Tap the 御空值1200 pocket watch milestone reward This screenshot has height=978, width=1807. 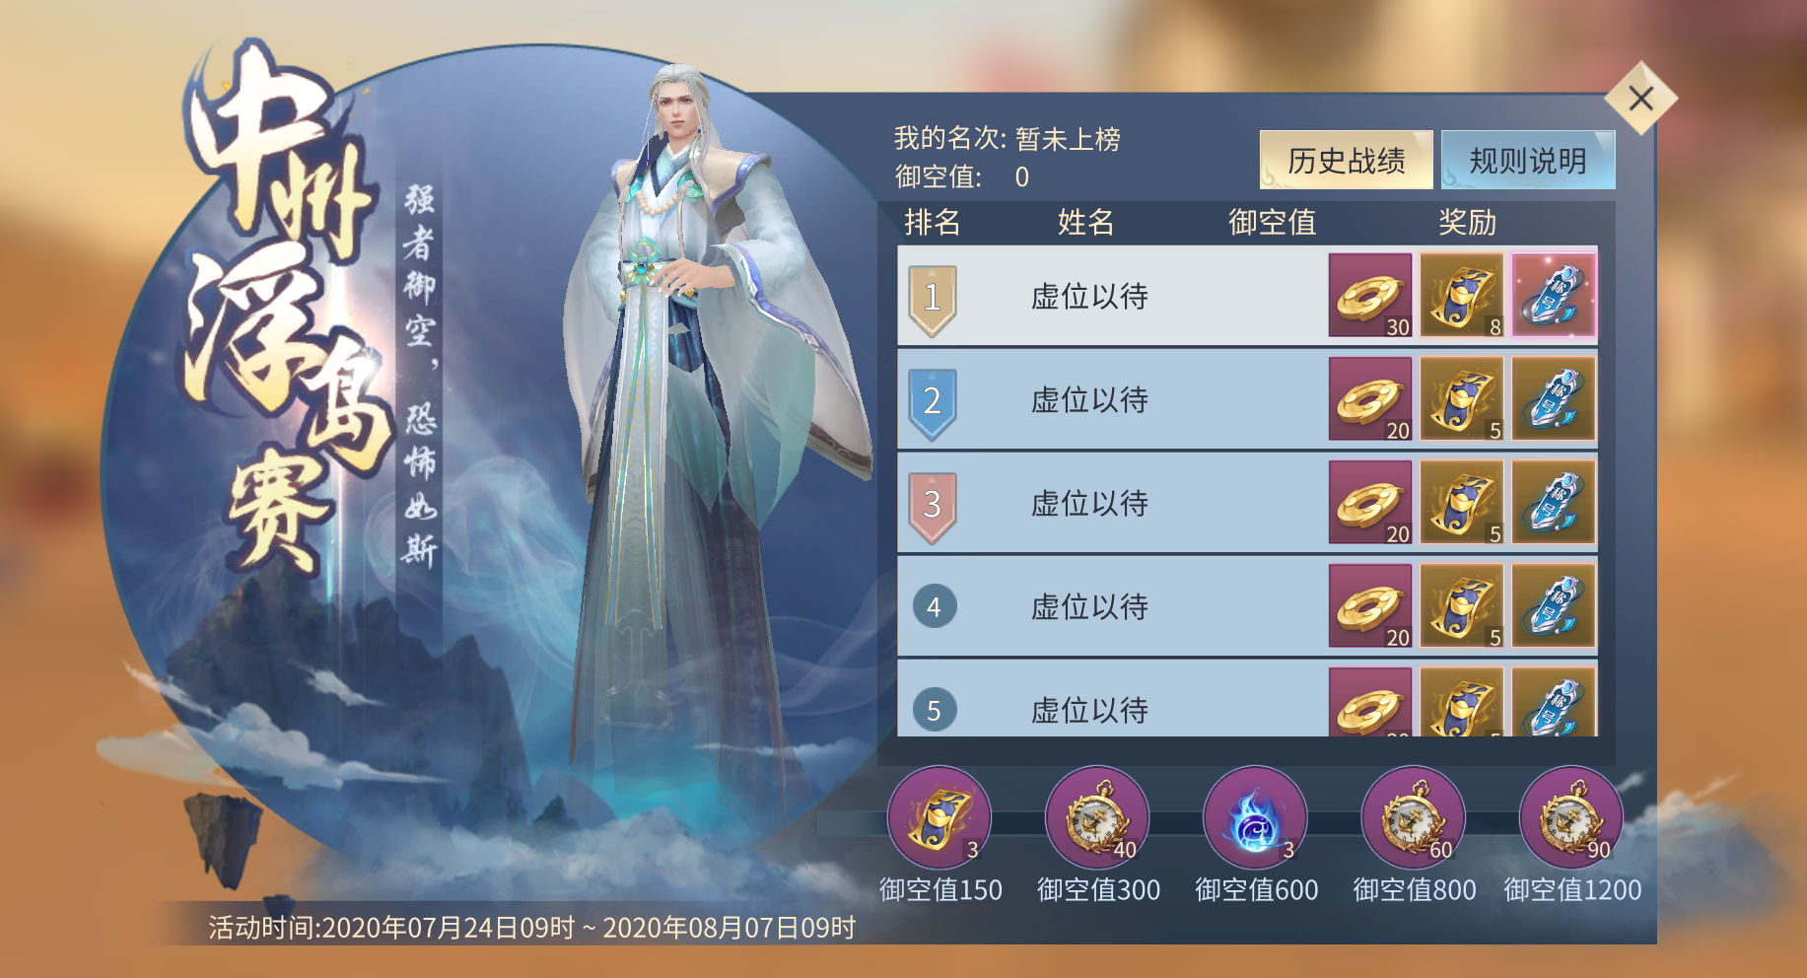click(1571, 818)
